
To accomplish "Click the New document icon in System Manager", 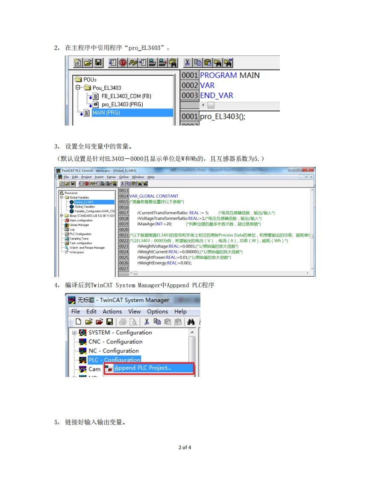I will 78,322.
